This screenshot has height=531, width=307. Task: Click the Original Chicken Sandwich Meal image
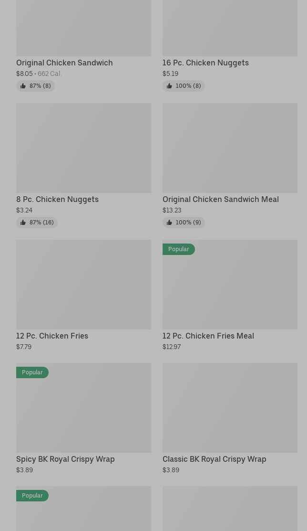click(230, 148)
